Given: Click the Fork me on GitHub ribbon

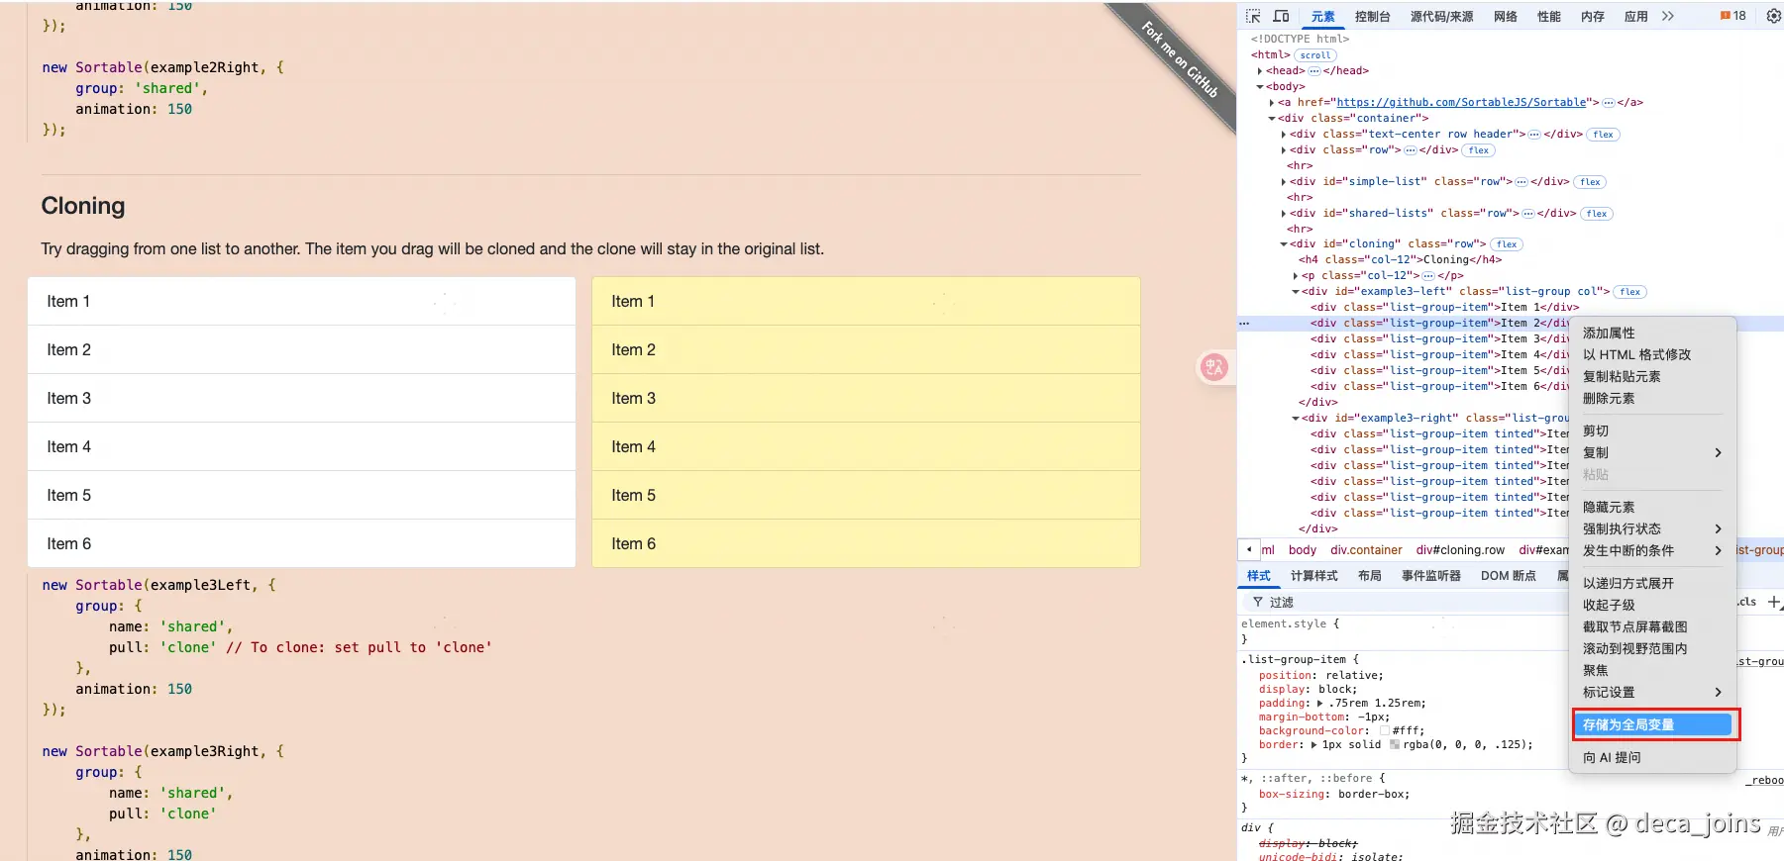Looking at the screenshot, I should [x=1179, y=59].
